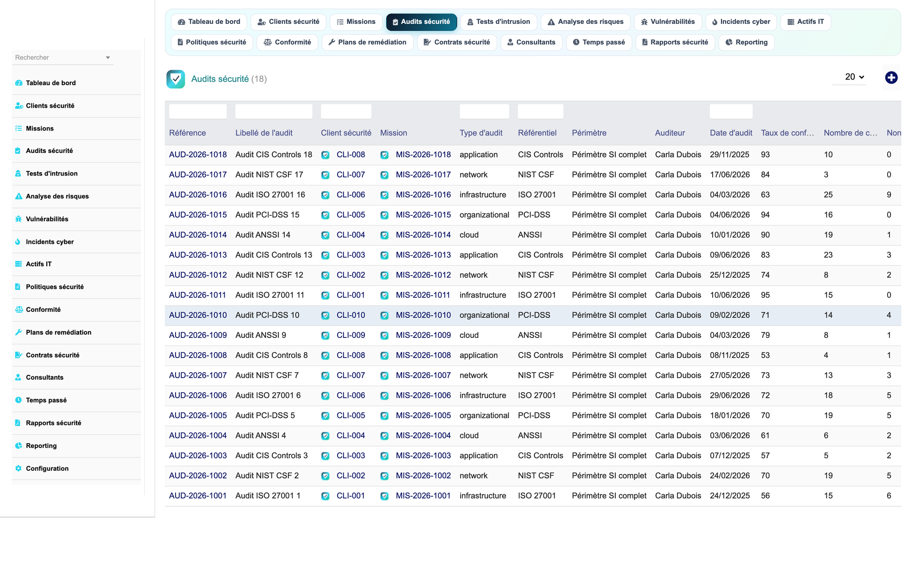Sort by the Auditeur column header
Screen dimensions: 911x564
click(x=669, y=133)
